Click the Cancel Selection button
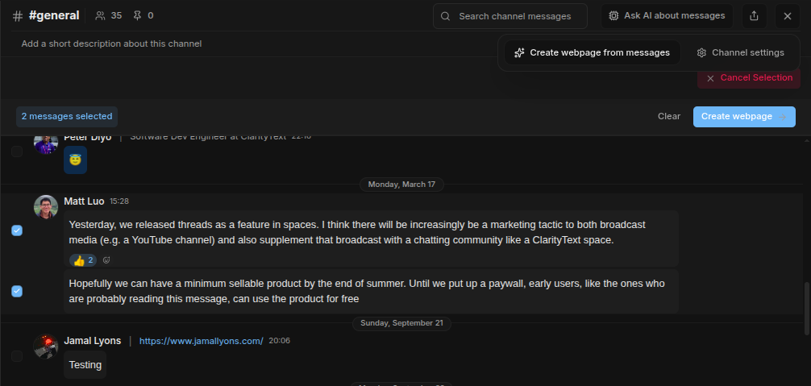This screenshot has width=811, height=386. pyautogui.click(x=749, y=78)
